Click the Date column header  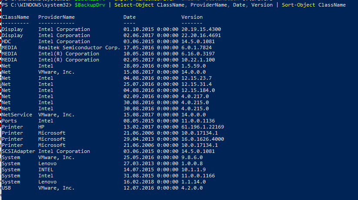tap(130, 17)
